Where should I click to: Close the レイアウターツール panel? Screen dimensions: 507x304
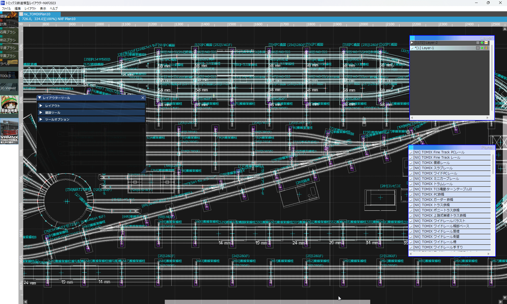pos(143,98)
